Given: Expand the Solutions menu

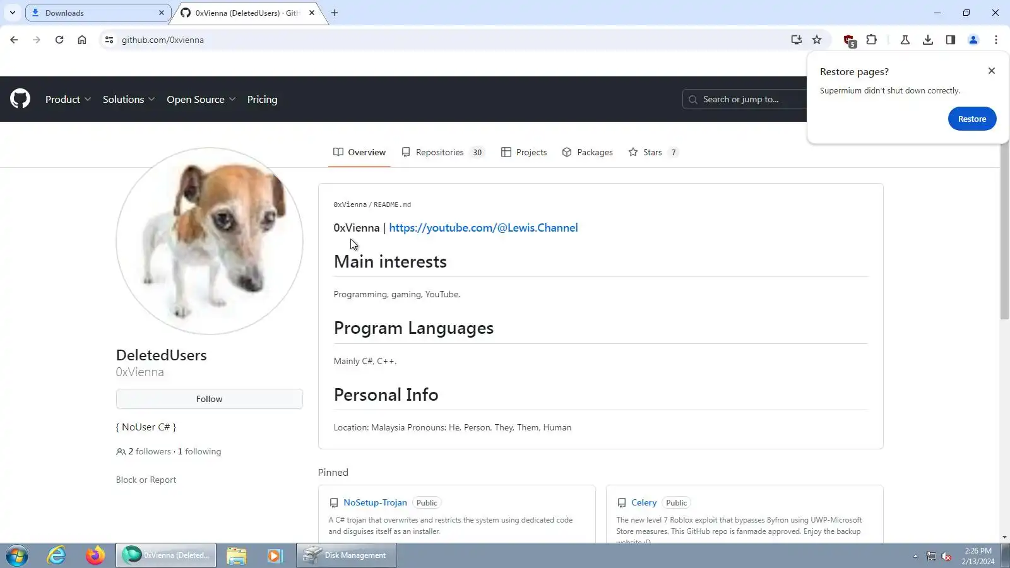Looking at the screenshot, I should pyautogui.click(x=129, y=99).
